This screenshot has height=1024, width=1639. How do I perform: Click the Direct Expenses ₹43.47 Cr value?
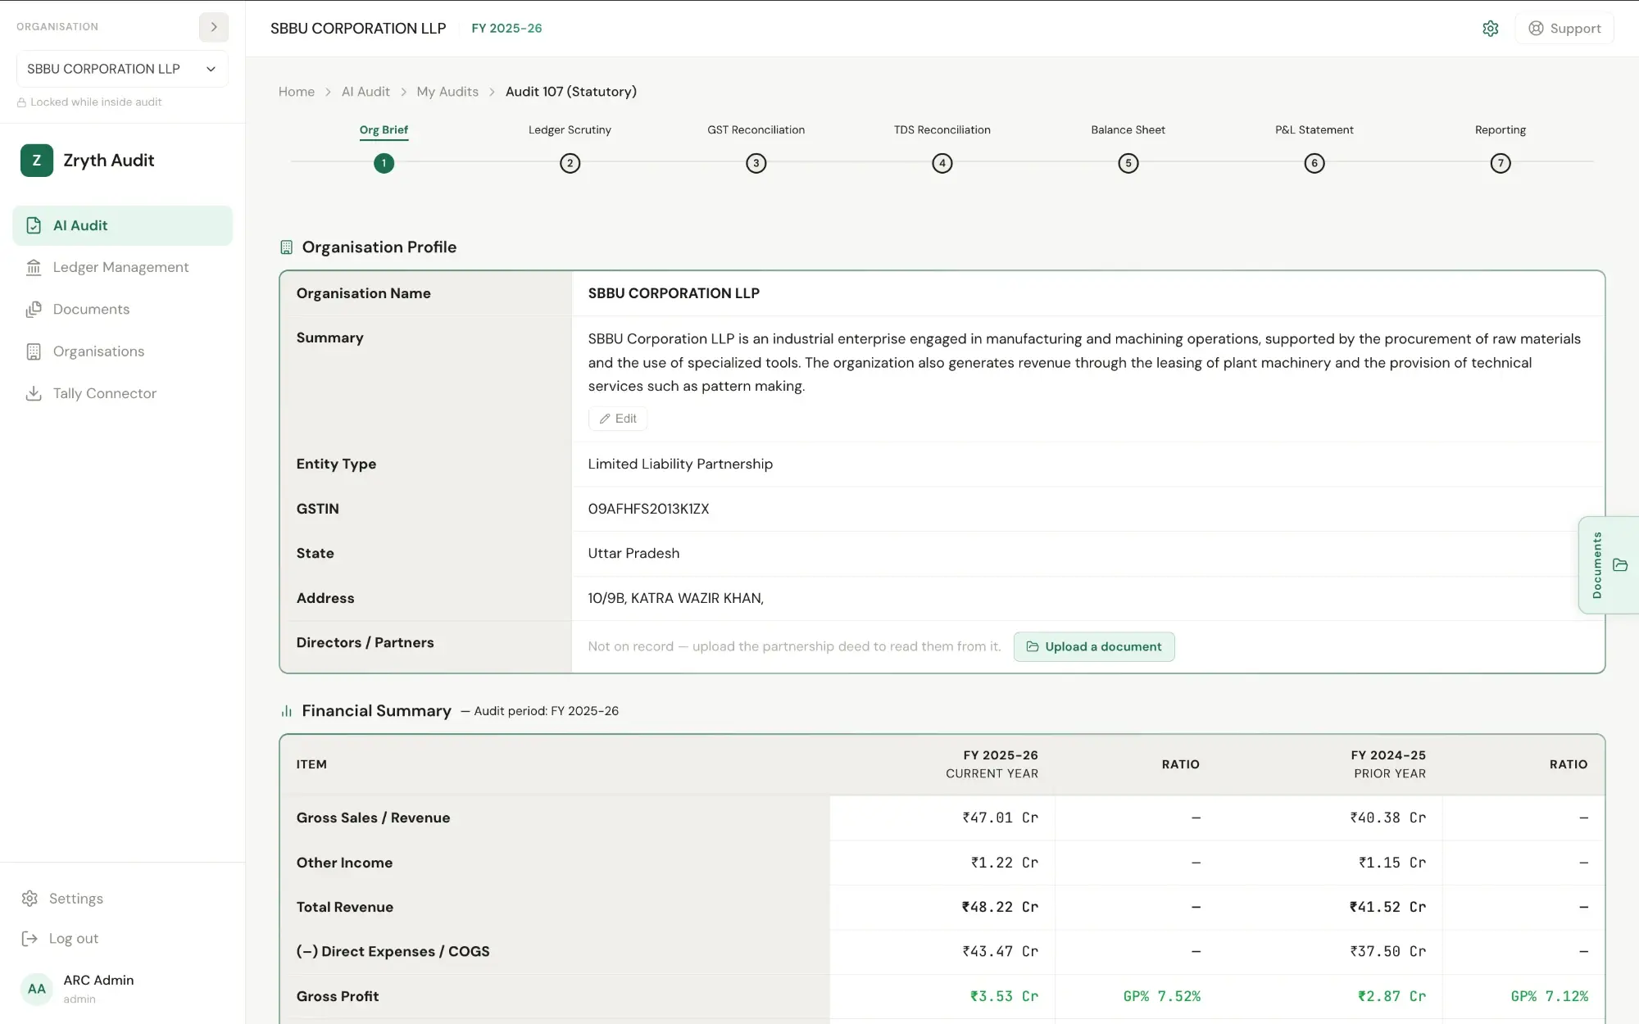[1000, 951]
